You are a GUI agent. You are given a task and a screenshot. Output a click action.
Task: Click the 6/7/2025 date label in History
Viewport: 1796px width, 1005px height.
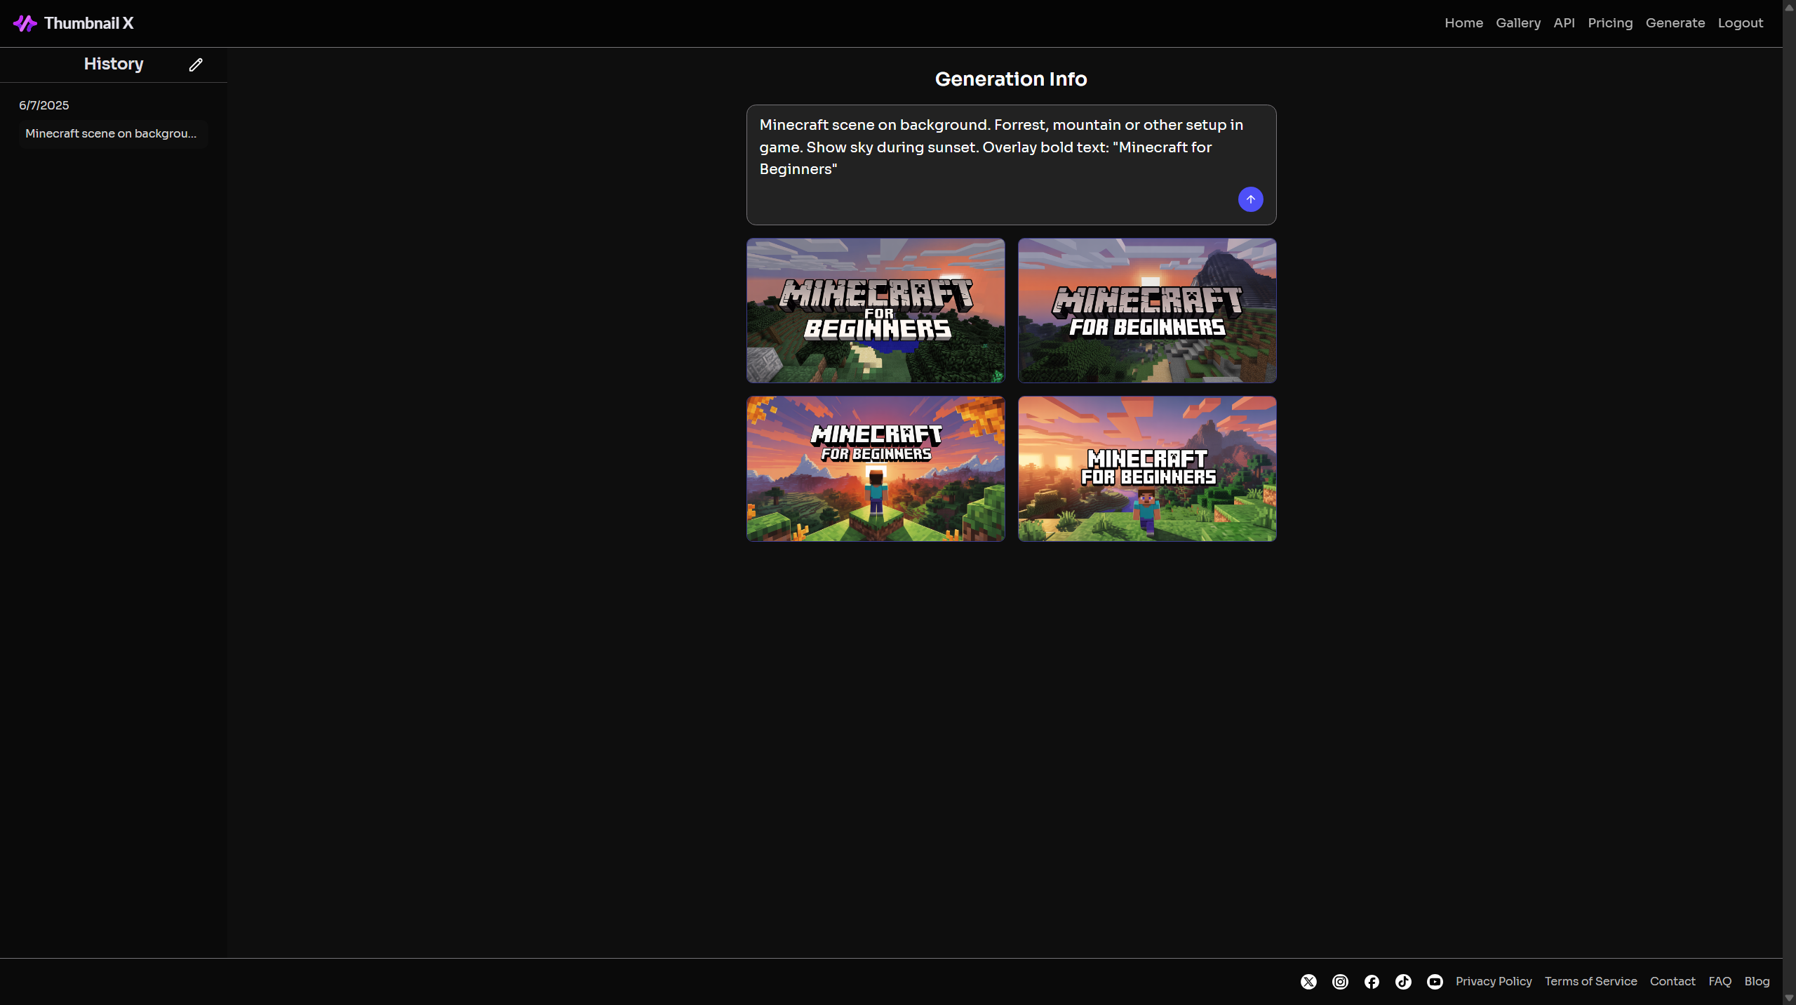[x=43, y=105]
